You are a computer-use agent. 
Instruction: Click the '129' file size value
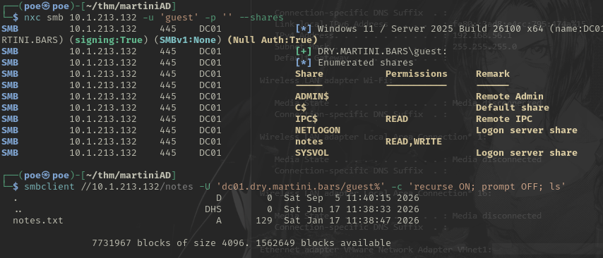pos(264,221)
